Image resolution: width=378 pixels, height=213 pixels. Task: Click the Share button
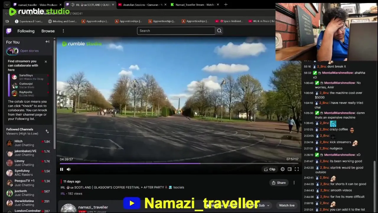[x=278, y=183]
